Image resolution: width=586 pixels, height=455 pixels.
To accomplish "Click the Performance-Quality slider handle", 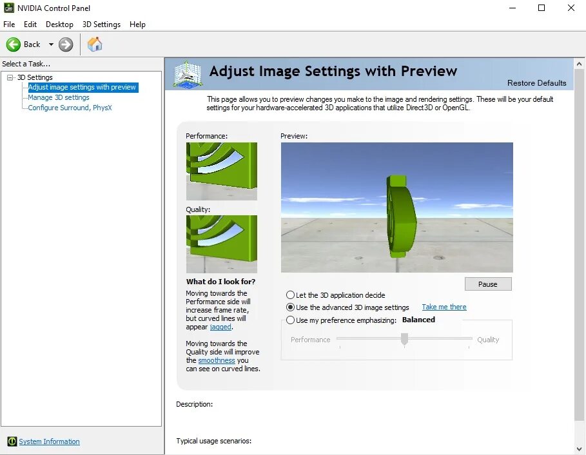I will tap(404, 339).
